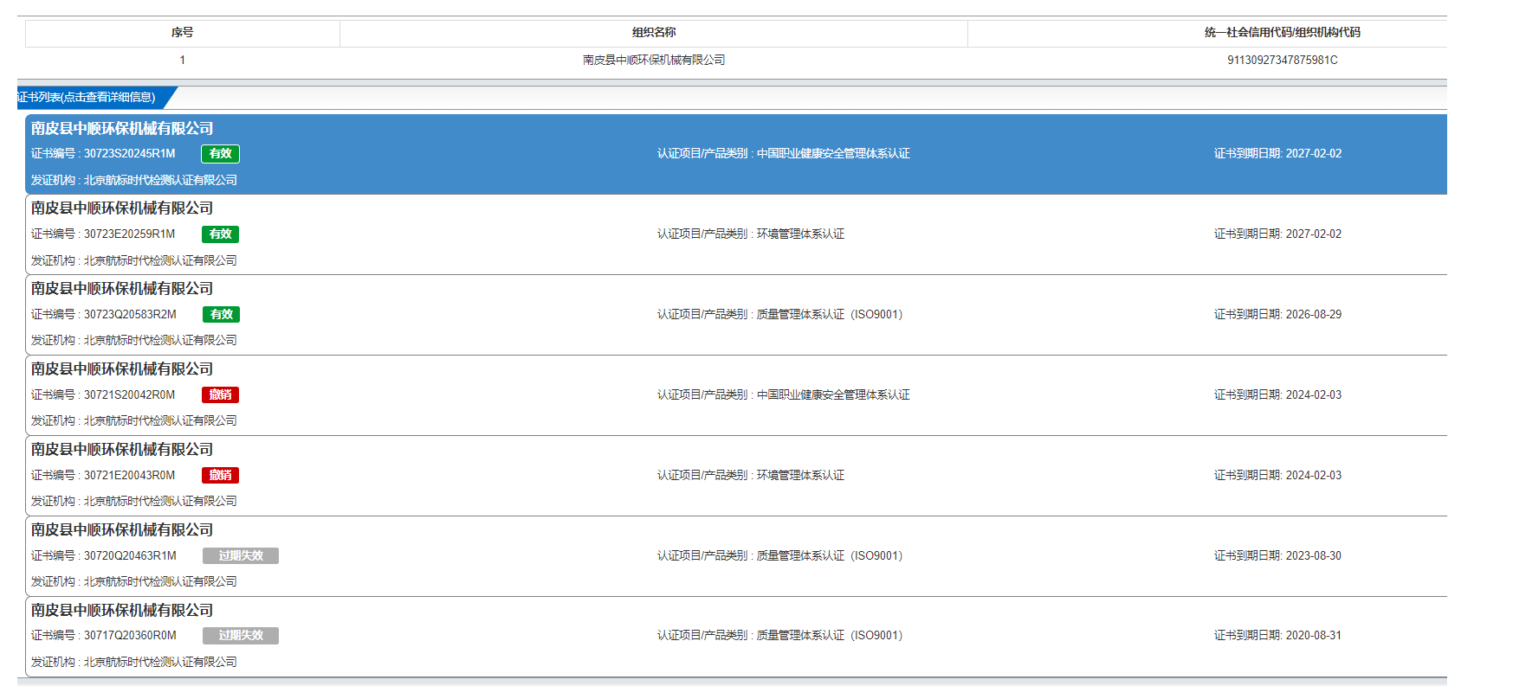Click sequence number 1 in the table
1513x686 pixels.
coord(182,60)
